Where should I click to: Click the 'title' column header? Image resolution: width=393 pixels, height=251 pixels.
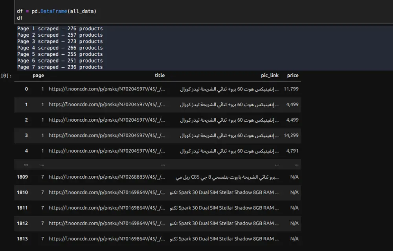[160, 75]
